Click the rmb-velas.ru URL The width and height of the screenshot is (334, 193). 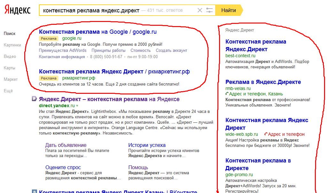[238, 88]
